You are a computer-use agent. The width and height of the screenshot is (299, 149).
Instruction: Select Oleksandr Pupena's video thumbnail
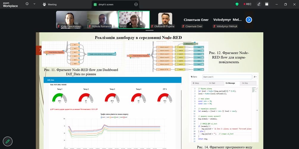coord(165,19)
